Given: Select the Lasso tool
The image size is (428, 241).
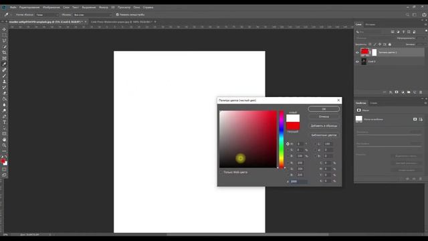Looking at the screenshot, I should click(4, 41).
